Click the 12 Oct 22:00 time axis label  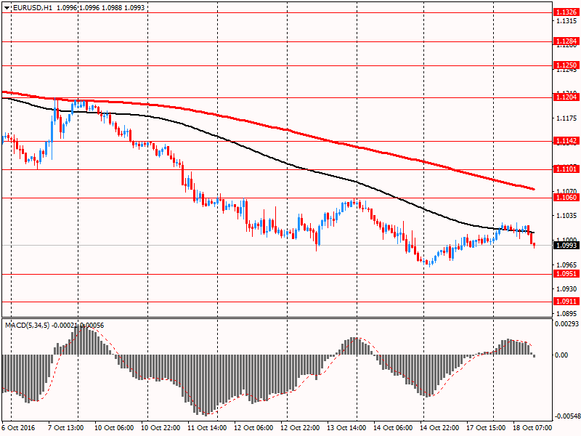(300, 428)
